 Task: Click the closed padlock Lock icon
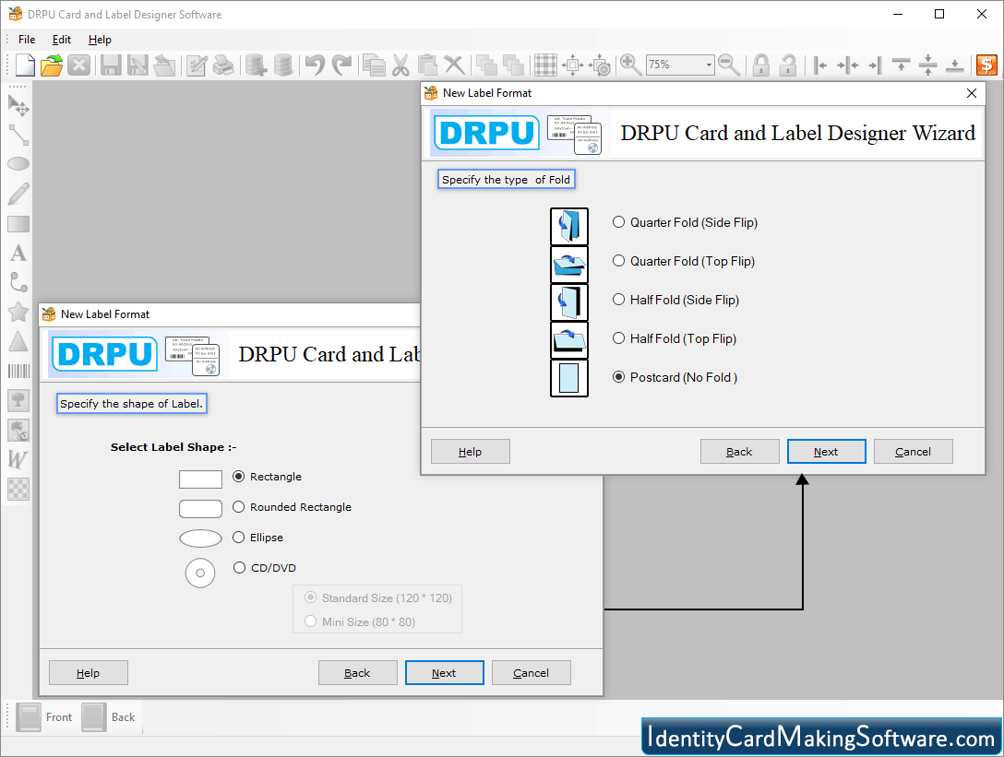point(760,65)
